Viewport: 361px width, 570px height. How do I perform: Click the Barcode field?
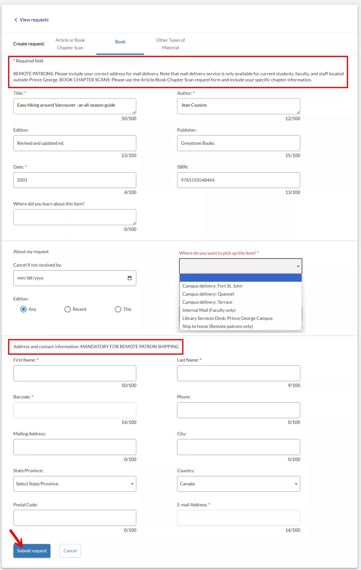[75, 410]
